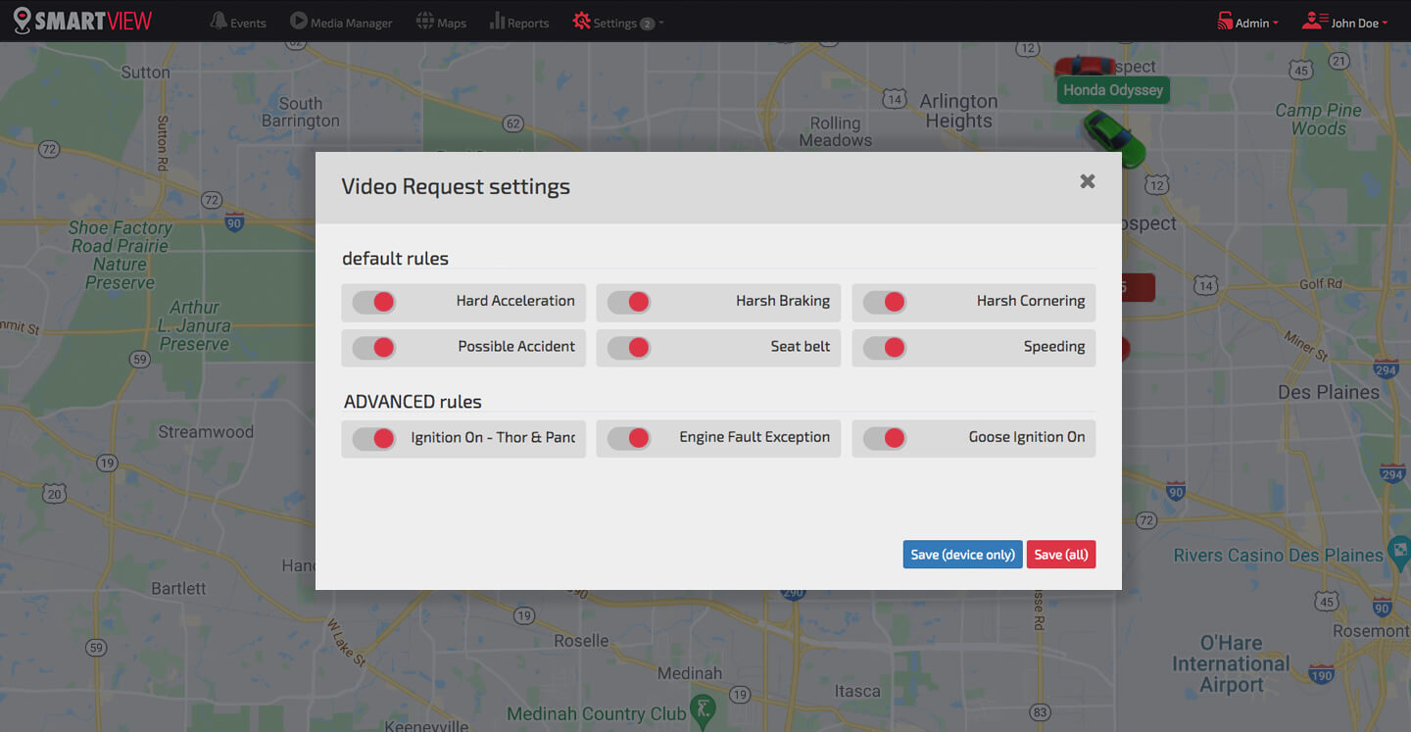This screenshot has height=732, width=1411.
Task: Go to the Maps menu item
Action: pyautogui.click(x=452, y=23)
